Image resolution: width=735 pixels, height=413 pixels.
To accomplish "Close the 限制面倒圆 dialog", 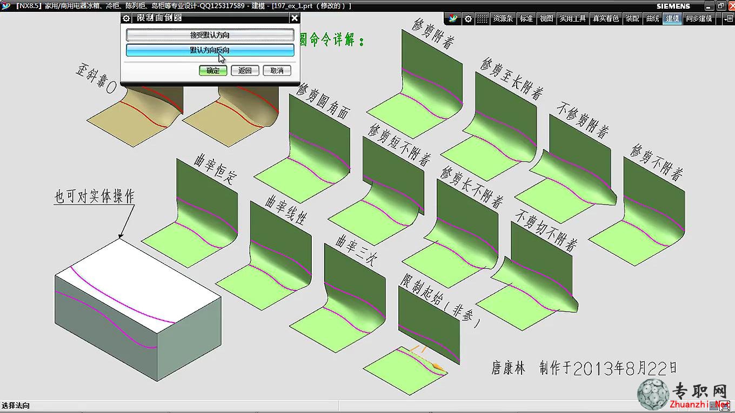I will pos(294,18).
